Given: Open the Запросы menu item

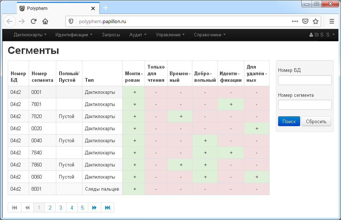Looking at the screenshot, I should click(111, 35).
